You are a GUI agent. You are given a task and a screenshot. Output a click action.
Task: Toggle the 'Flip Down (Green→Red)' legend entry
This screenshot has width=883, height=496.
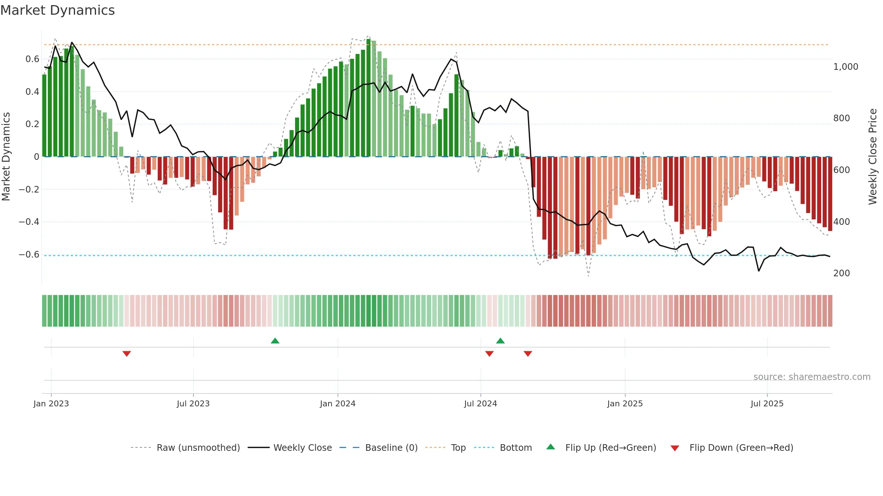(732, 448)
